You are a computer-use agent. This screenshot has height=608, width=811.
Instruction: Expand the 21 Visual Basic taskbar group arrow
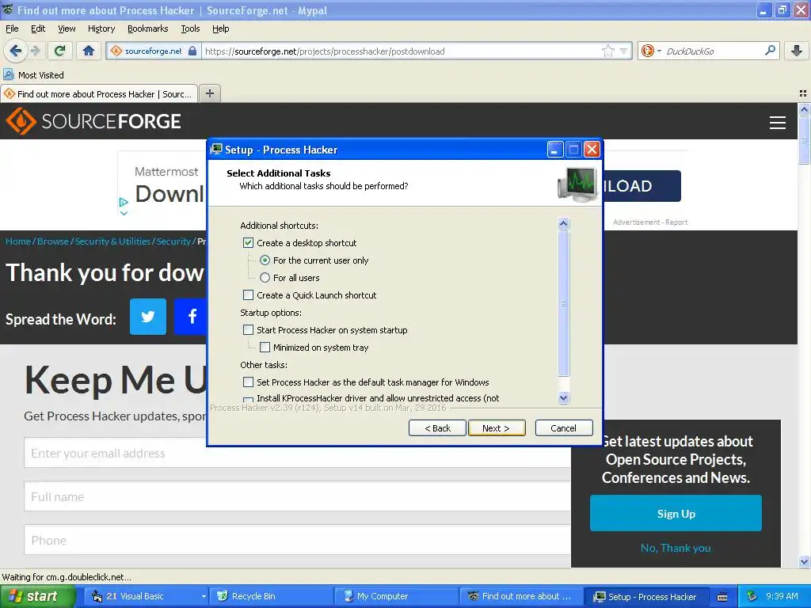(x=204, y=597)
